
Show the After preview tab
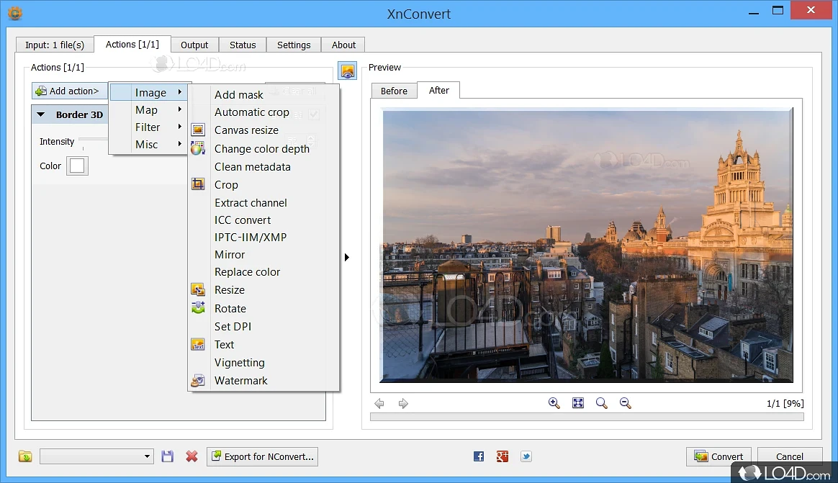[x=438, y=90]
